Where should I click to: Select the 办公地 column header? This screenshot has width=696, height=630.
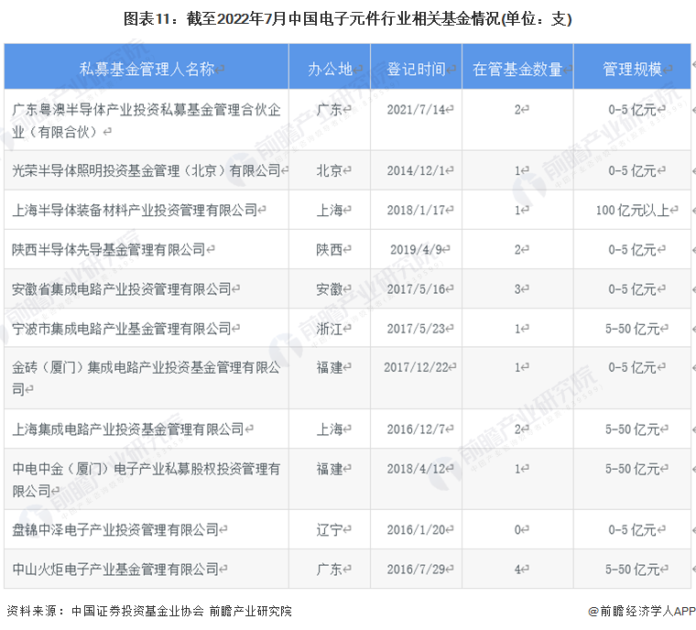click(330, 67)
